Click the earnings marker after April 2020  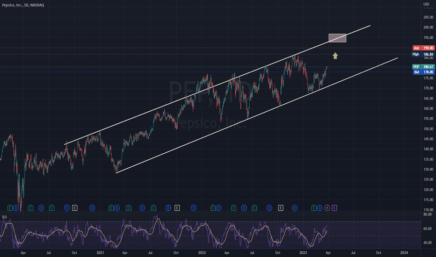tap(30, 208)
